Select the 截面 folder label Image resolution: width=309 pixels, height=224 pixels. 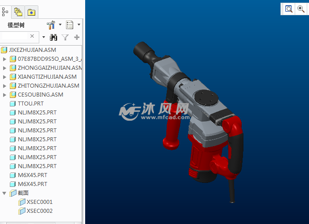[23, 193]
